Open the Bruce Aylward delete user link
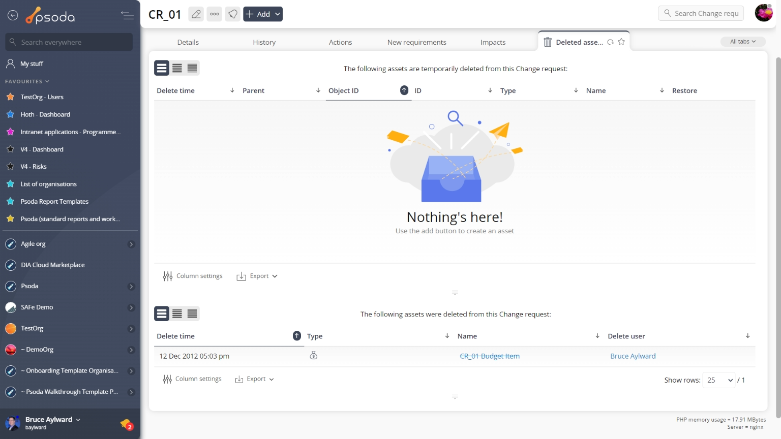 pos(633,356)
